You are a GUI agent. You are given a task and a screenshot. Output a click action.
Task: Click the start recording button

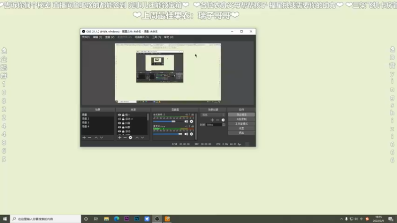tap(241, 119)
